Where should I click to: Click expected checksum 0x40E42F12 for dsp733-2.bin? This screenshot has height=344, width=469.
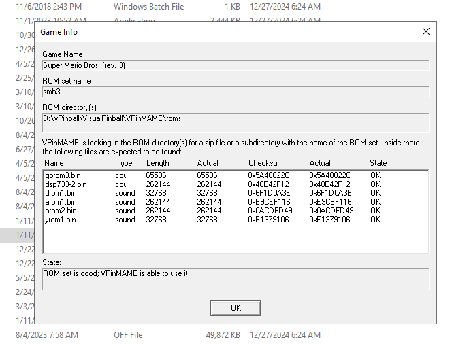[x=268, y=184]
